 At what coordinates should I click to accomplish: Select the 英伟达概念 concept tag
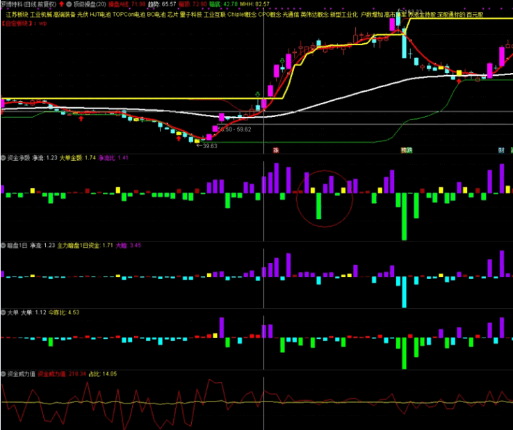(314, 15)
